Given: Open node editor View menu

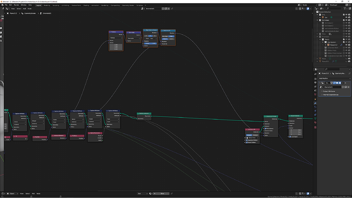Looking at the screenshot, I should (13, 9).
